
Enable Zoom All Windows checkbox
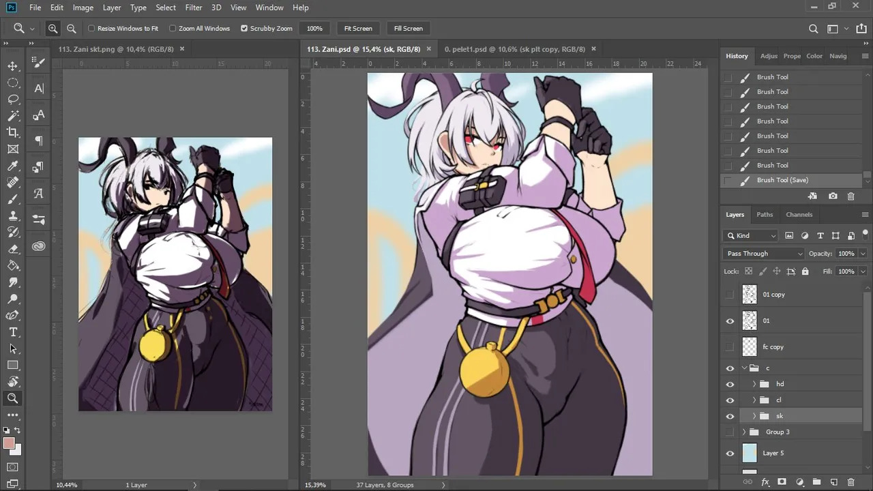(x=173, y=29)
